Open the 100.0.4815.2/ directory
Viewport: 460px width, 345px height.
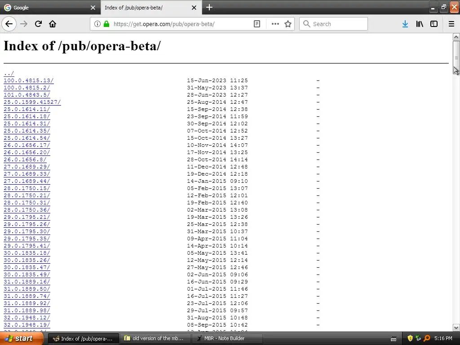click(27, 88)
